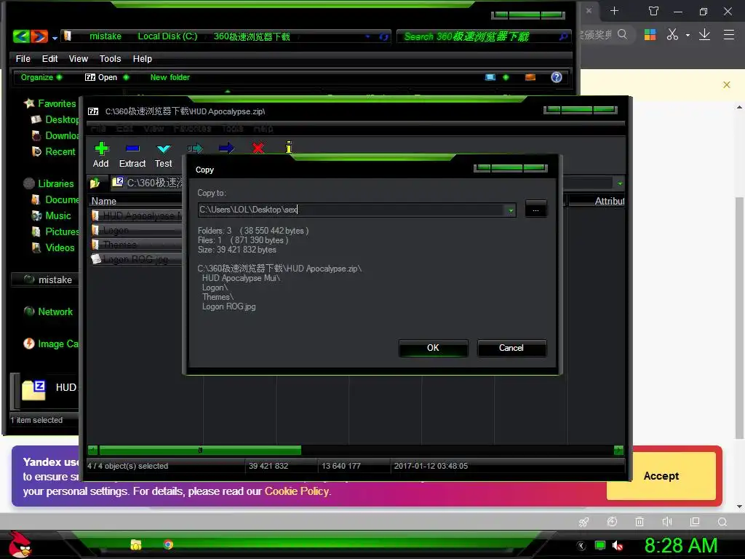
Task: Click the green monitor tray icon
Action: click(600, 546)
